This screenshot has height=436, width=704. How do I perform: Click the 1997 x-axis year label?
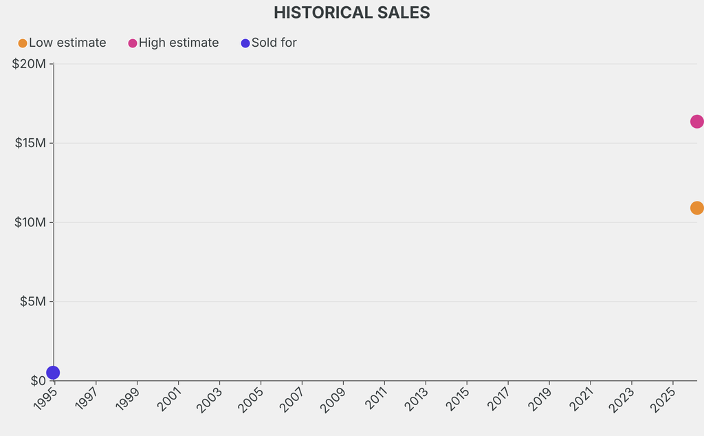coord(85,399)
